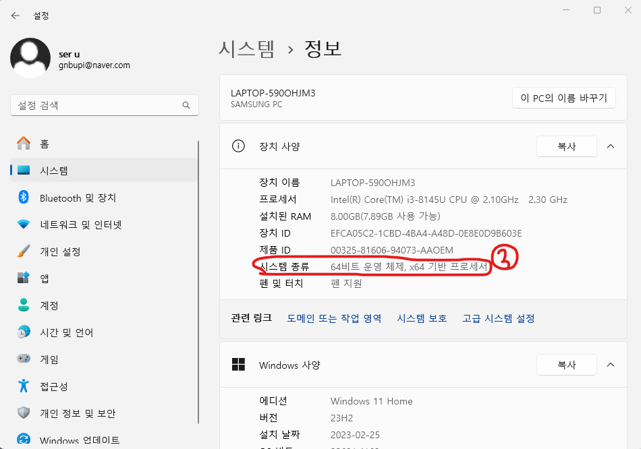Open 앱 settings page
The width and height of the screenshot is (641, 449).
(x=104, y=278)
